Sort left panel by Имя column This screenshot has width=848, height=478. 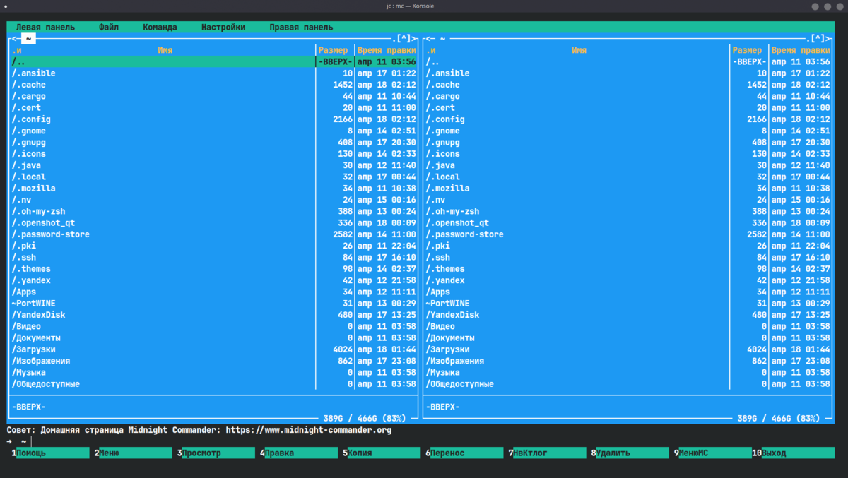(165, 50)
